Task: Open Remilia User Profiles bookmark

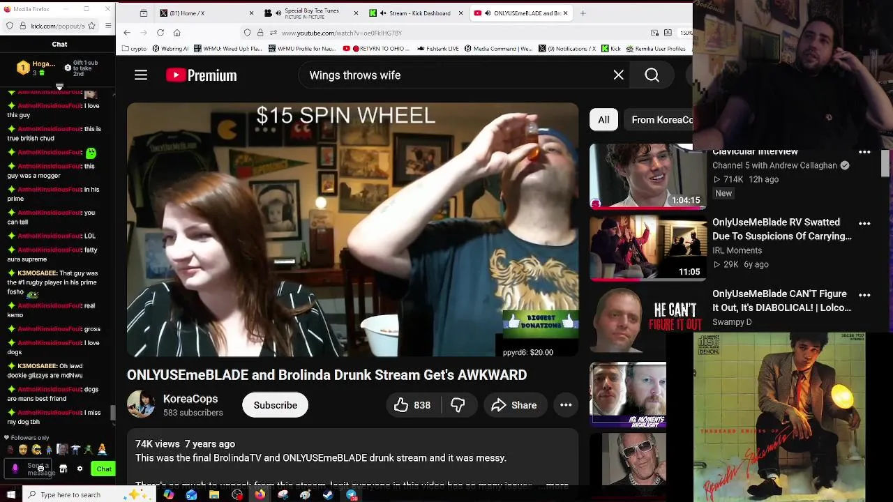Action: click(x=656, y=49)
